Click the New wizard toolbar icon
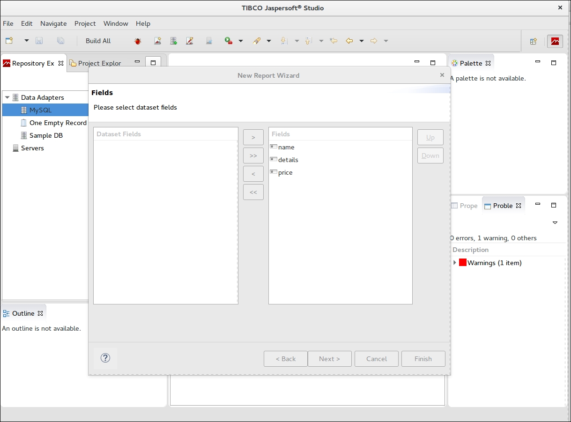 pyautogui.click(x=9, y=41)
